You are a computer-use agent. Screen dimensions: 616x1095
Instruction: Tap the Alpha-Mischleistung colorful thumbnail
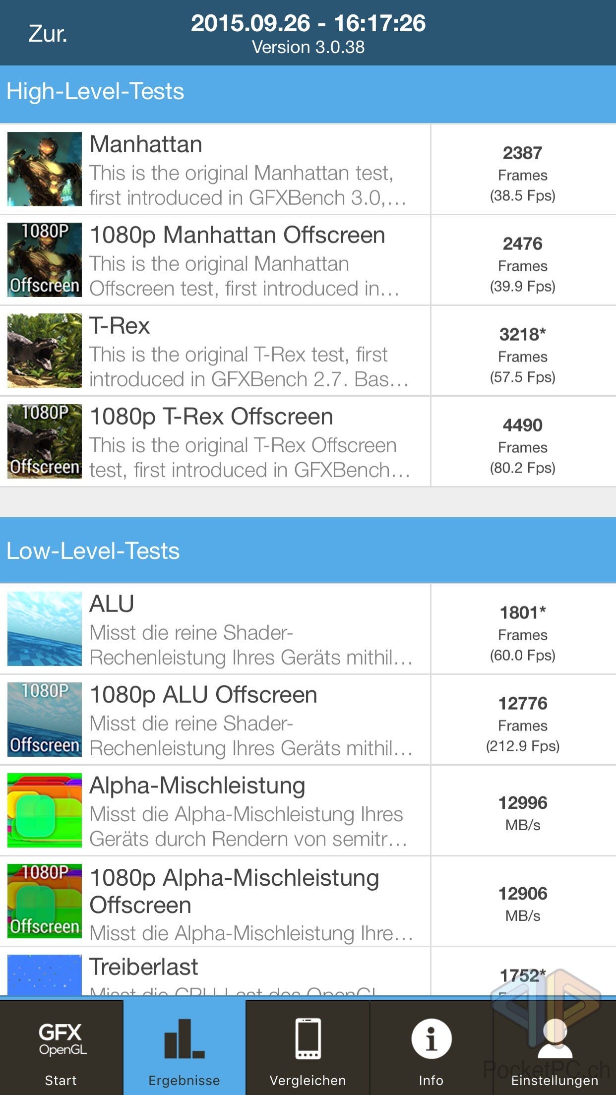[45, 810]
